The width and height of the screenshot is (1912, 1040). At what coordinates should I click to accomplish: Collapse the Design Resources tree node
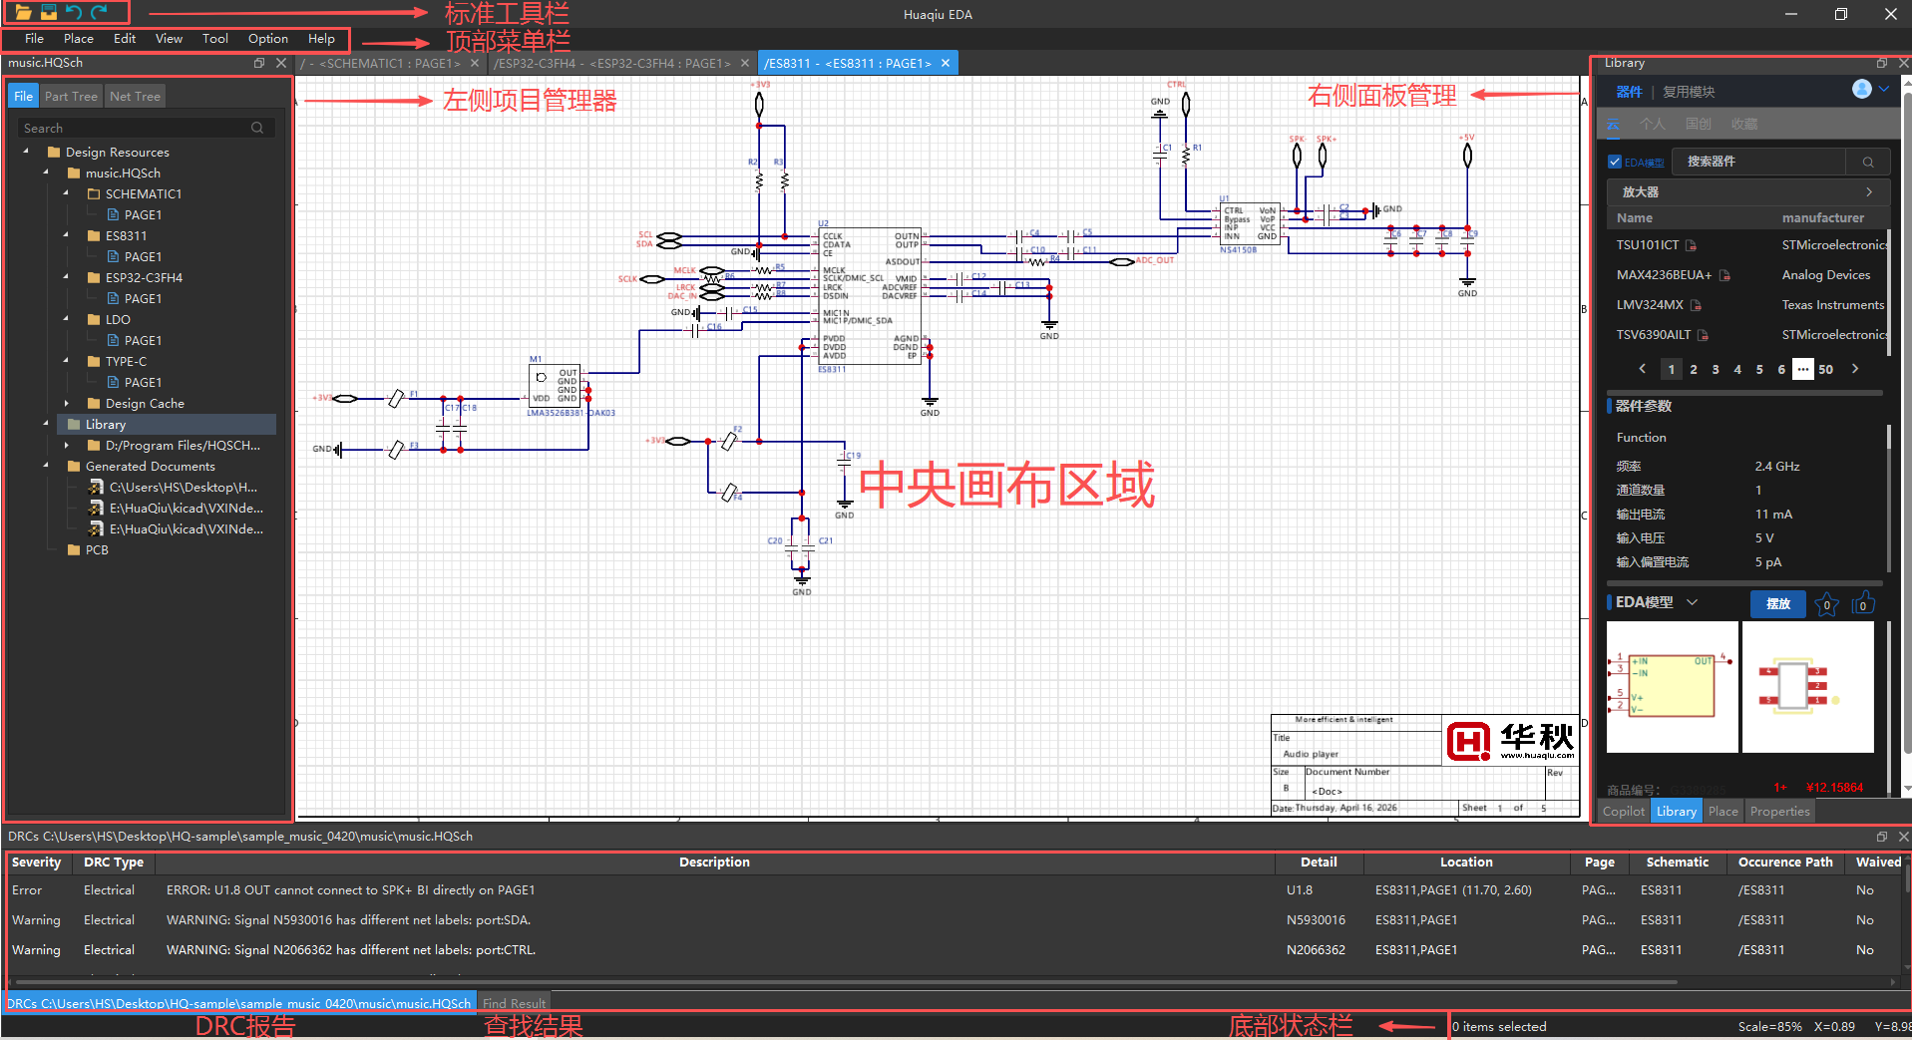point(26,153)
